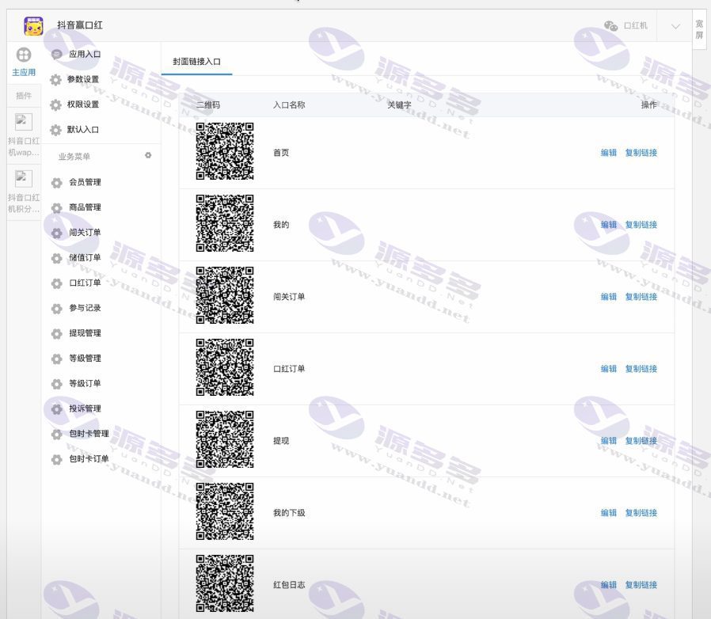Click the QR code for 提现
Image resolution: width=711 pixels, height=619 pixels.
coord(224,440)
